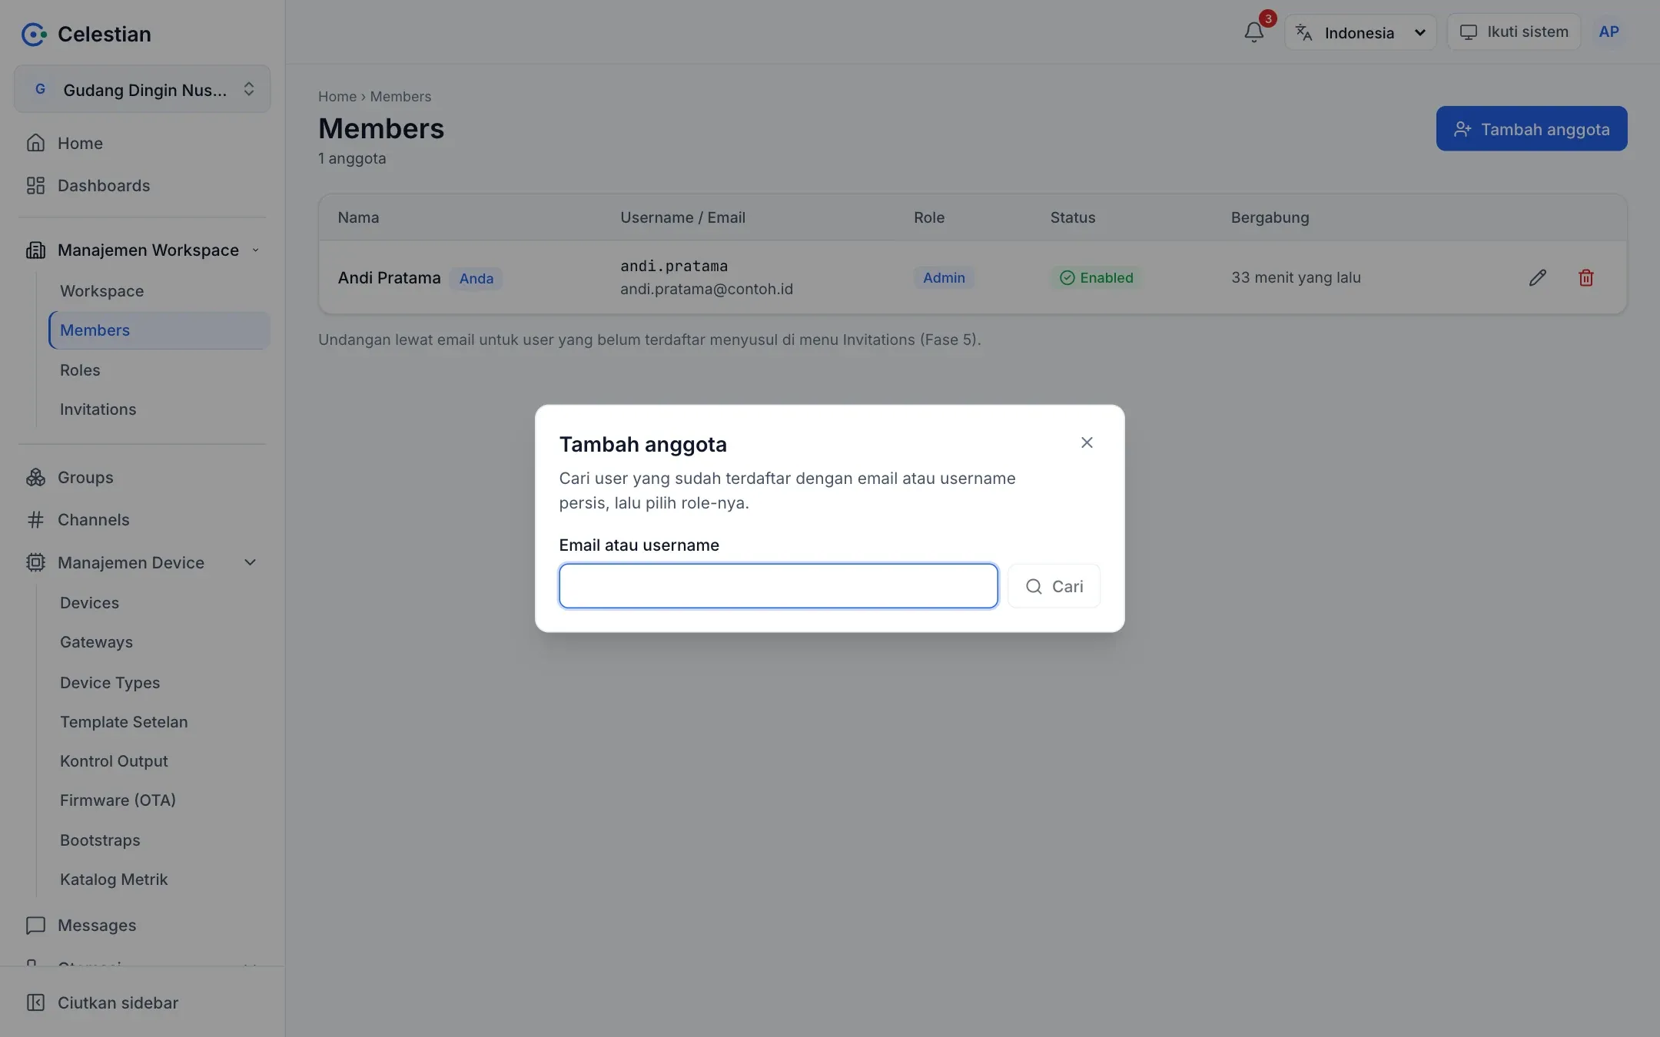Click the collapse sidebar panel icon
The height and width of the screenshot is (1037, 1660).
click(35, 1002)
